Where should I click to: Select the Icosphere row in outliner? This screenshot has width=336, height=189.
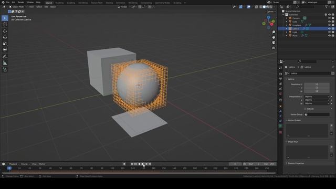tap(306, 25)
